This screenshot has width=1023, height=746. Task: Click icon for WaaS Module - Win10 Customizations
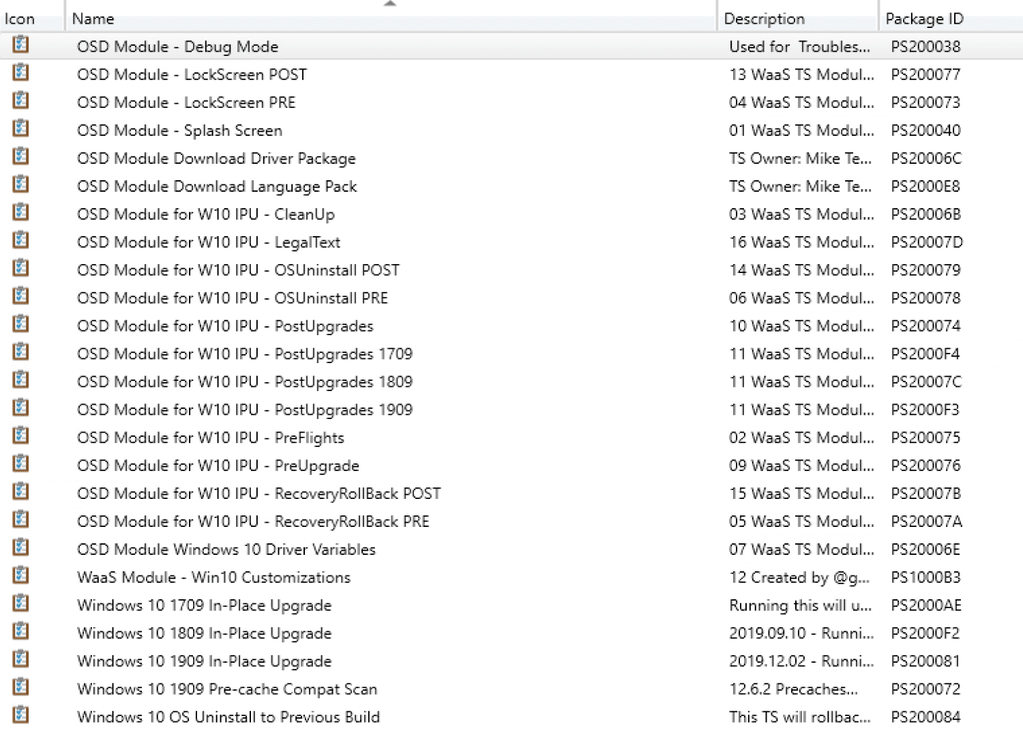[20, 576]
